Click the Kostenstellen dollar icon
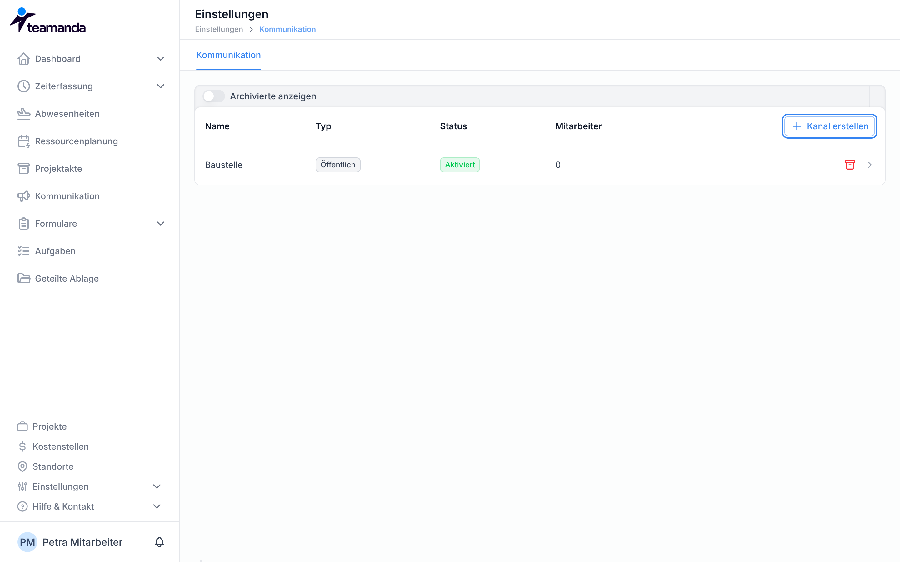The image size is (900, 562). coord(22,446)
